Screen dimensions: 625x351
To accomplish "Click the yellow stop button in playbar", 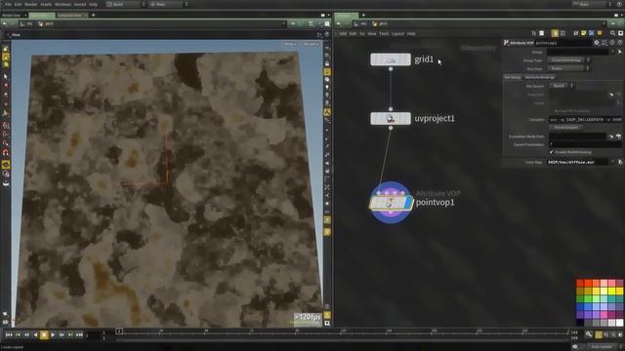I will click(x=44, y=335).
